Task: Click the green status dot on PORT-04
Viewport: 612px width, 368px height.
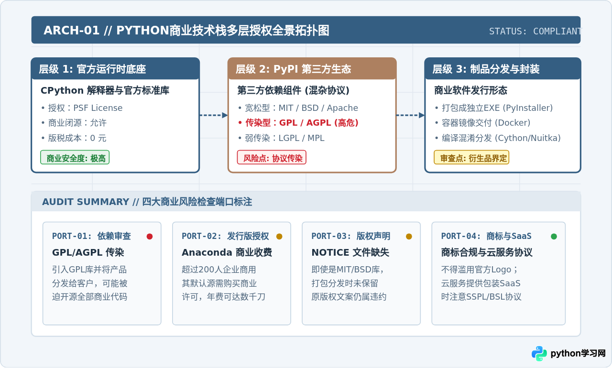Action: coord(554,236)
